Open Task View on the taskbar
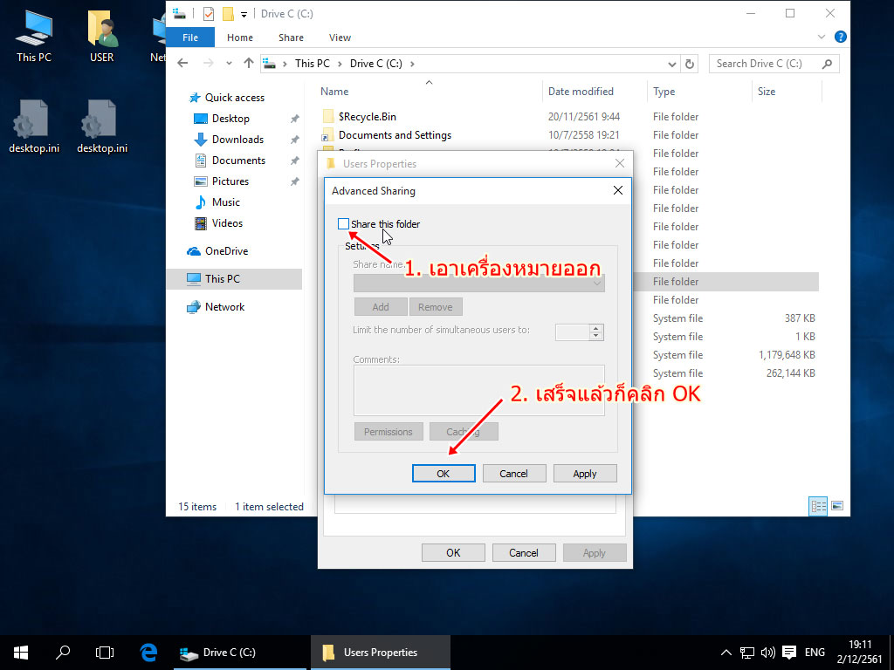 [x=105, y=652]
